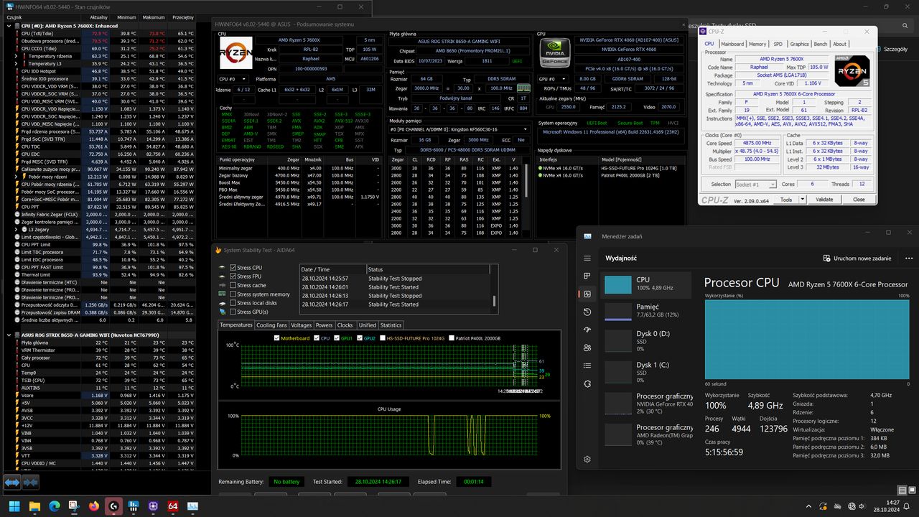
Task: Open the Services puzzle icon in Task Manager
Action: tap(587, 383)
